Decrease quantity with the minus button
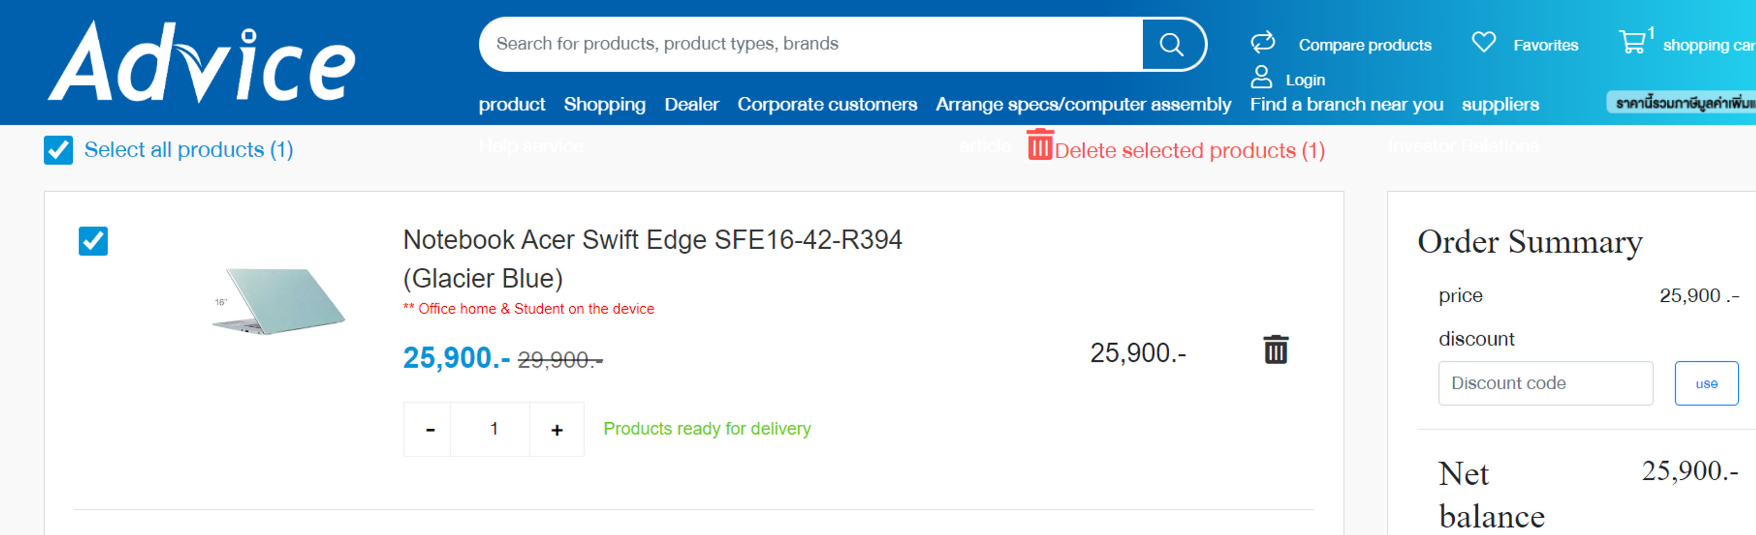Image resolution: width=1756 pixels, height=535 pixels. (429, 429)
